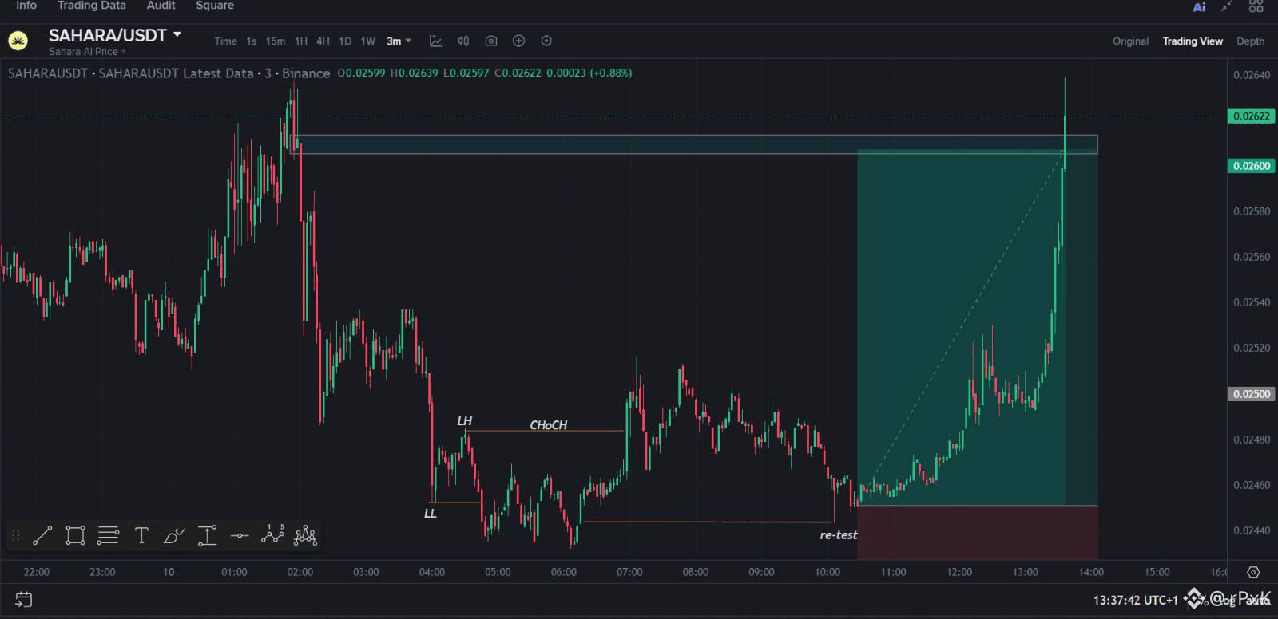Click the 0.02500 gray price label
Viewport: 1278px width, 619px height.
[1251, 394]
